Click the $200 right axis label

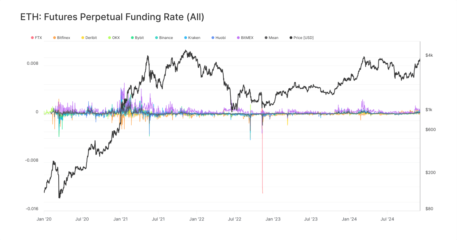click(430, 172)
